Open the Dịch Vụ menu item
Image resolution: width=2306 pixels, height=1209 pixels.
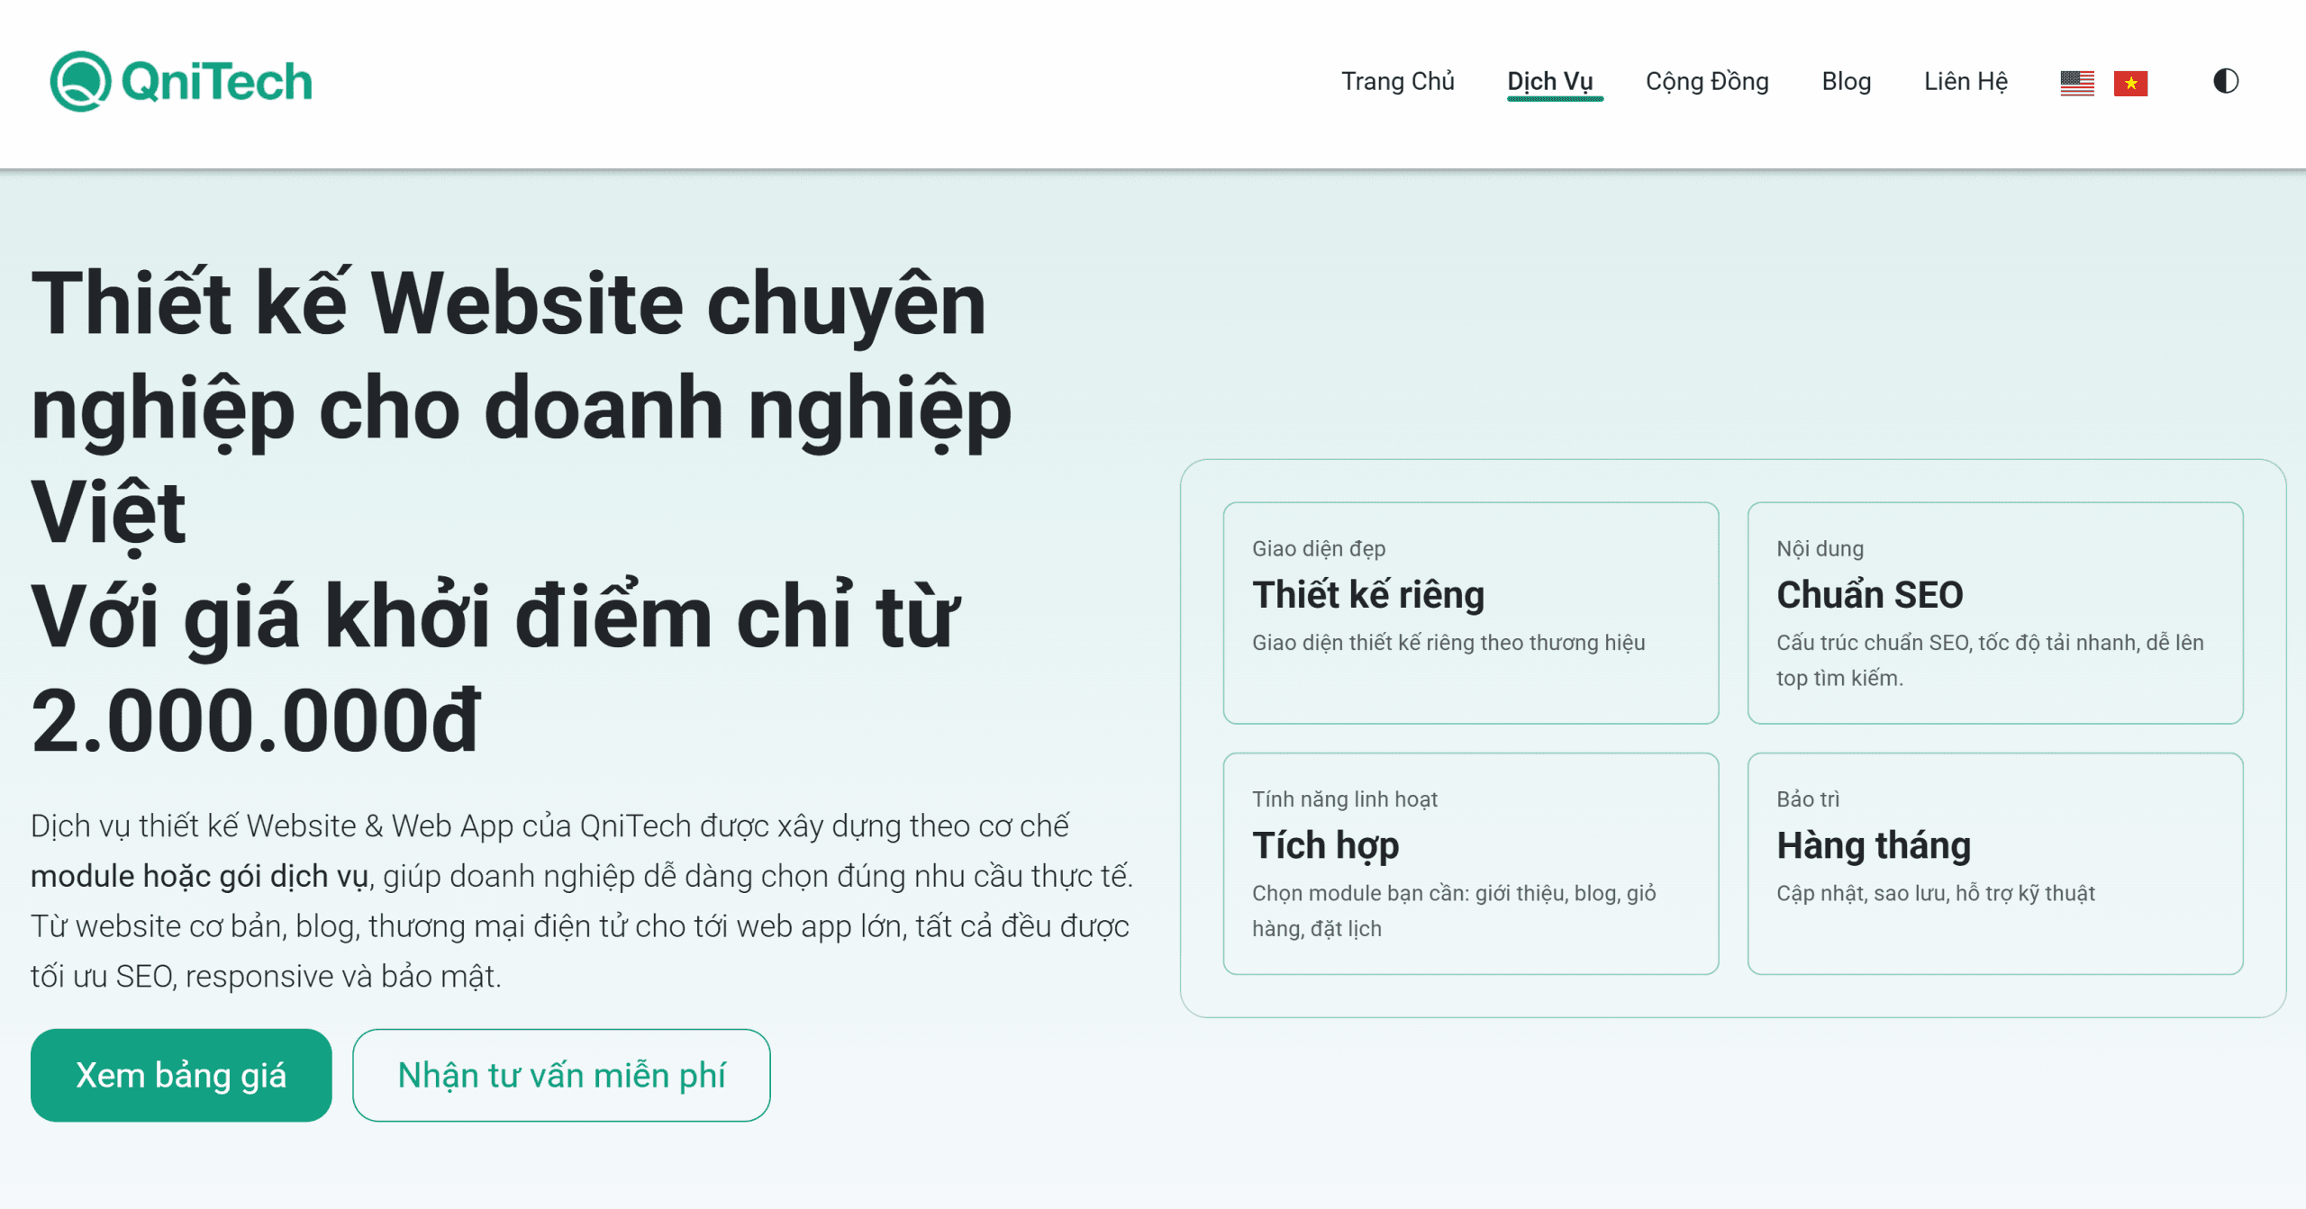(x=1549, y=81)
